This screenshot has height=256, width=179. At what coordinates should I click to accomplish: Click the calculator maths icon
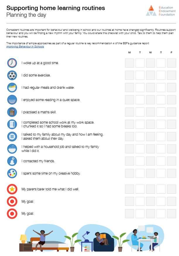tap(12, 112)
